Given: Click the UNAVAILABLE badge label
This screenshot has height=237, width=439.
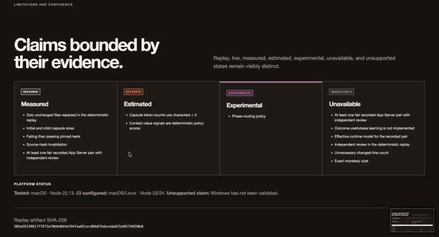Looking at the screenshot, I should (342, 92).
